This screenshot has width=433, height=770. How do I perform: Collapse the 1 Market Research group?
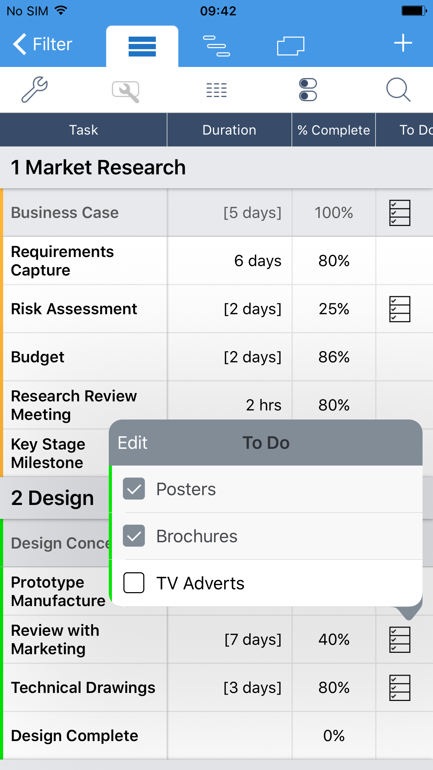point(98,167)
